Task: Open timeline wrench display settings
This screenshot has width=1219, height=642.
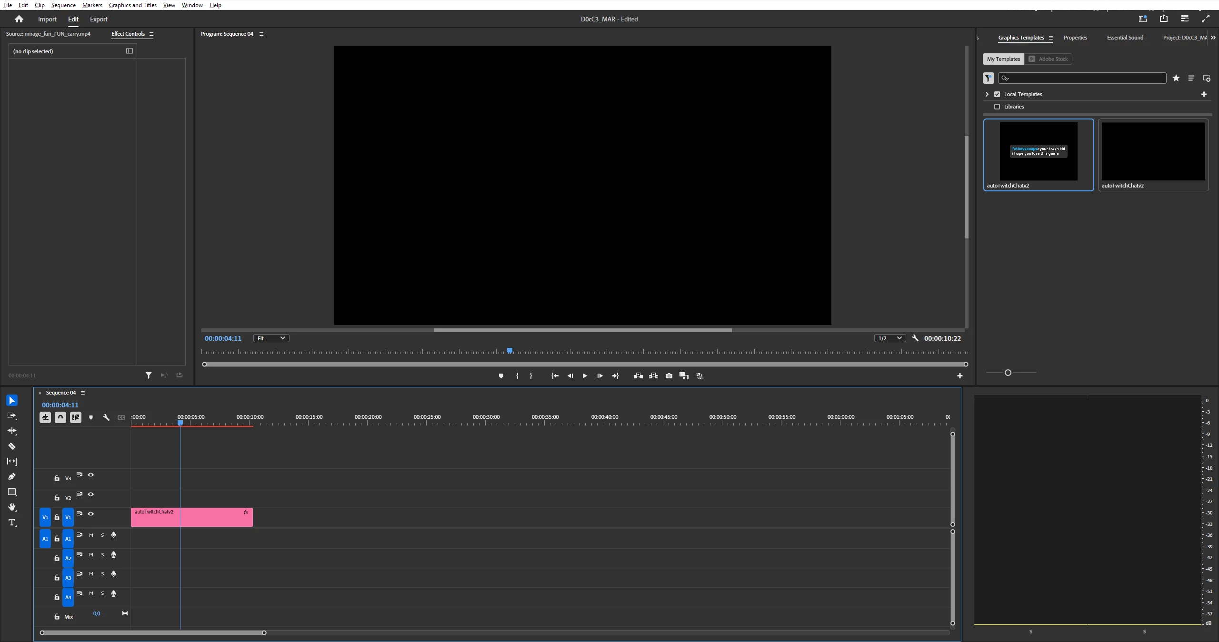Action: tap(106, 417)
